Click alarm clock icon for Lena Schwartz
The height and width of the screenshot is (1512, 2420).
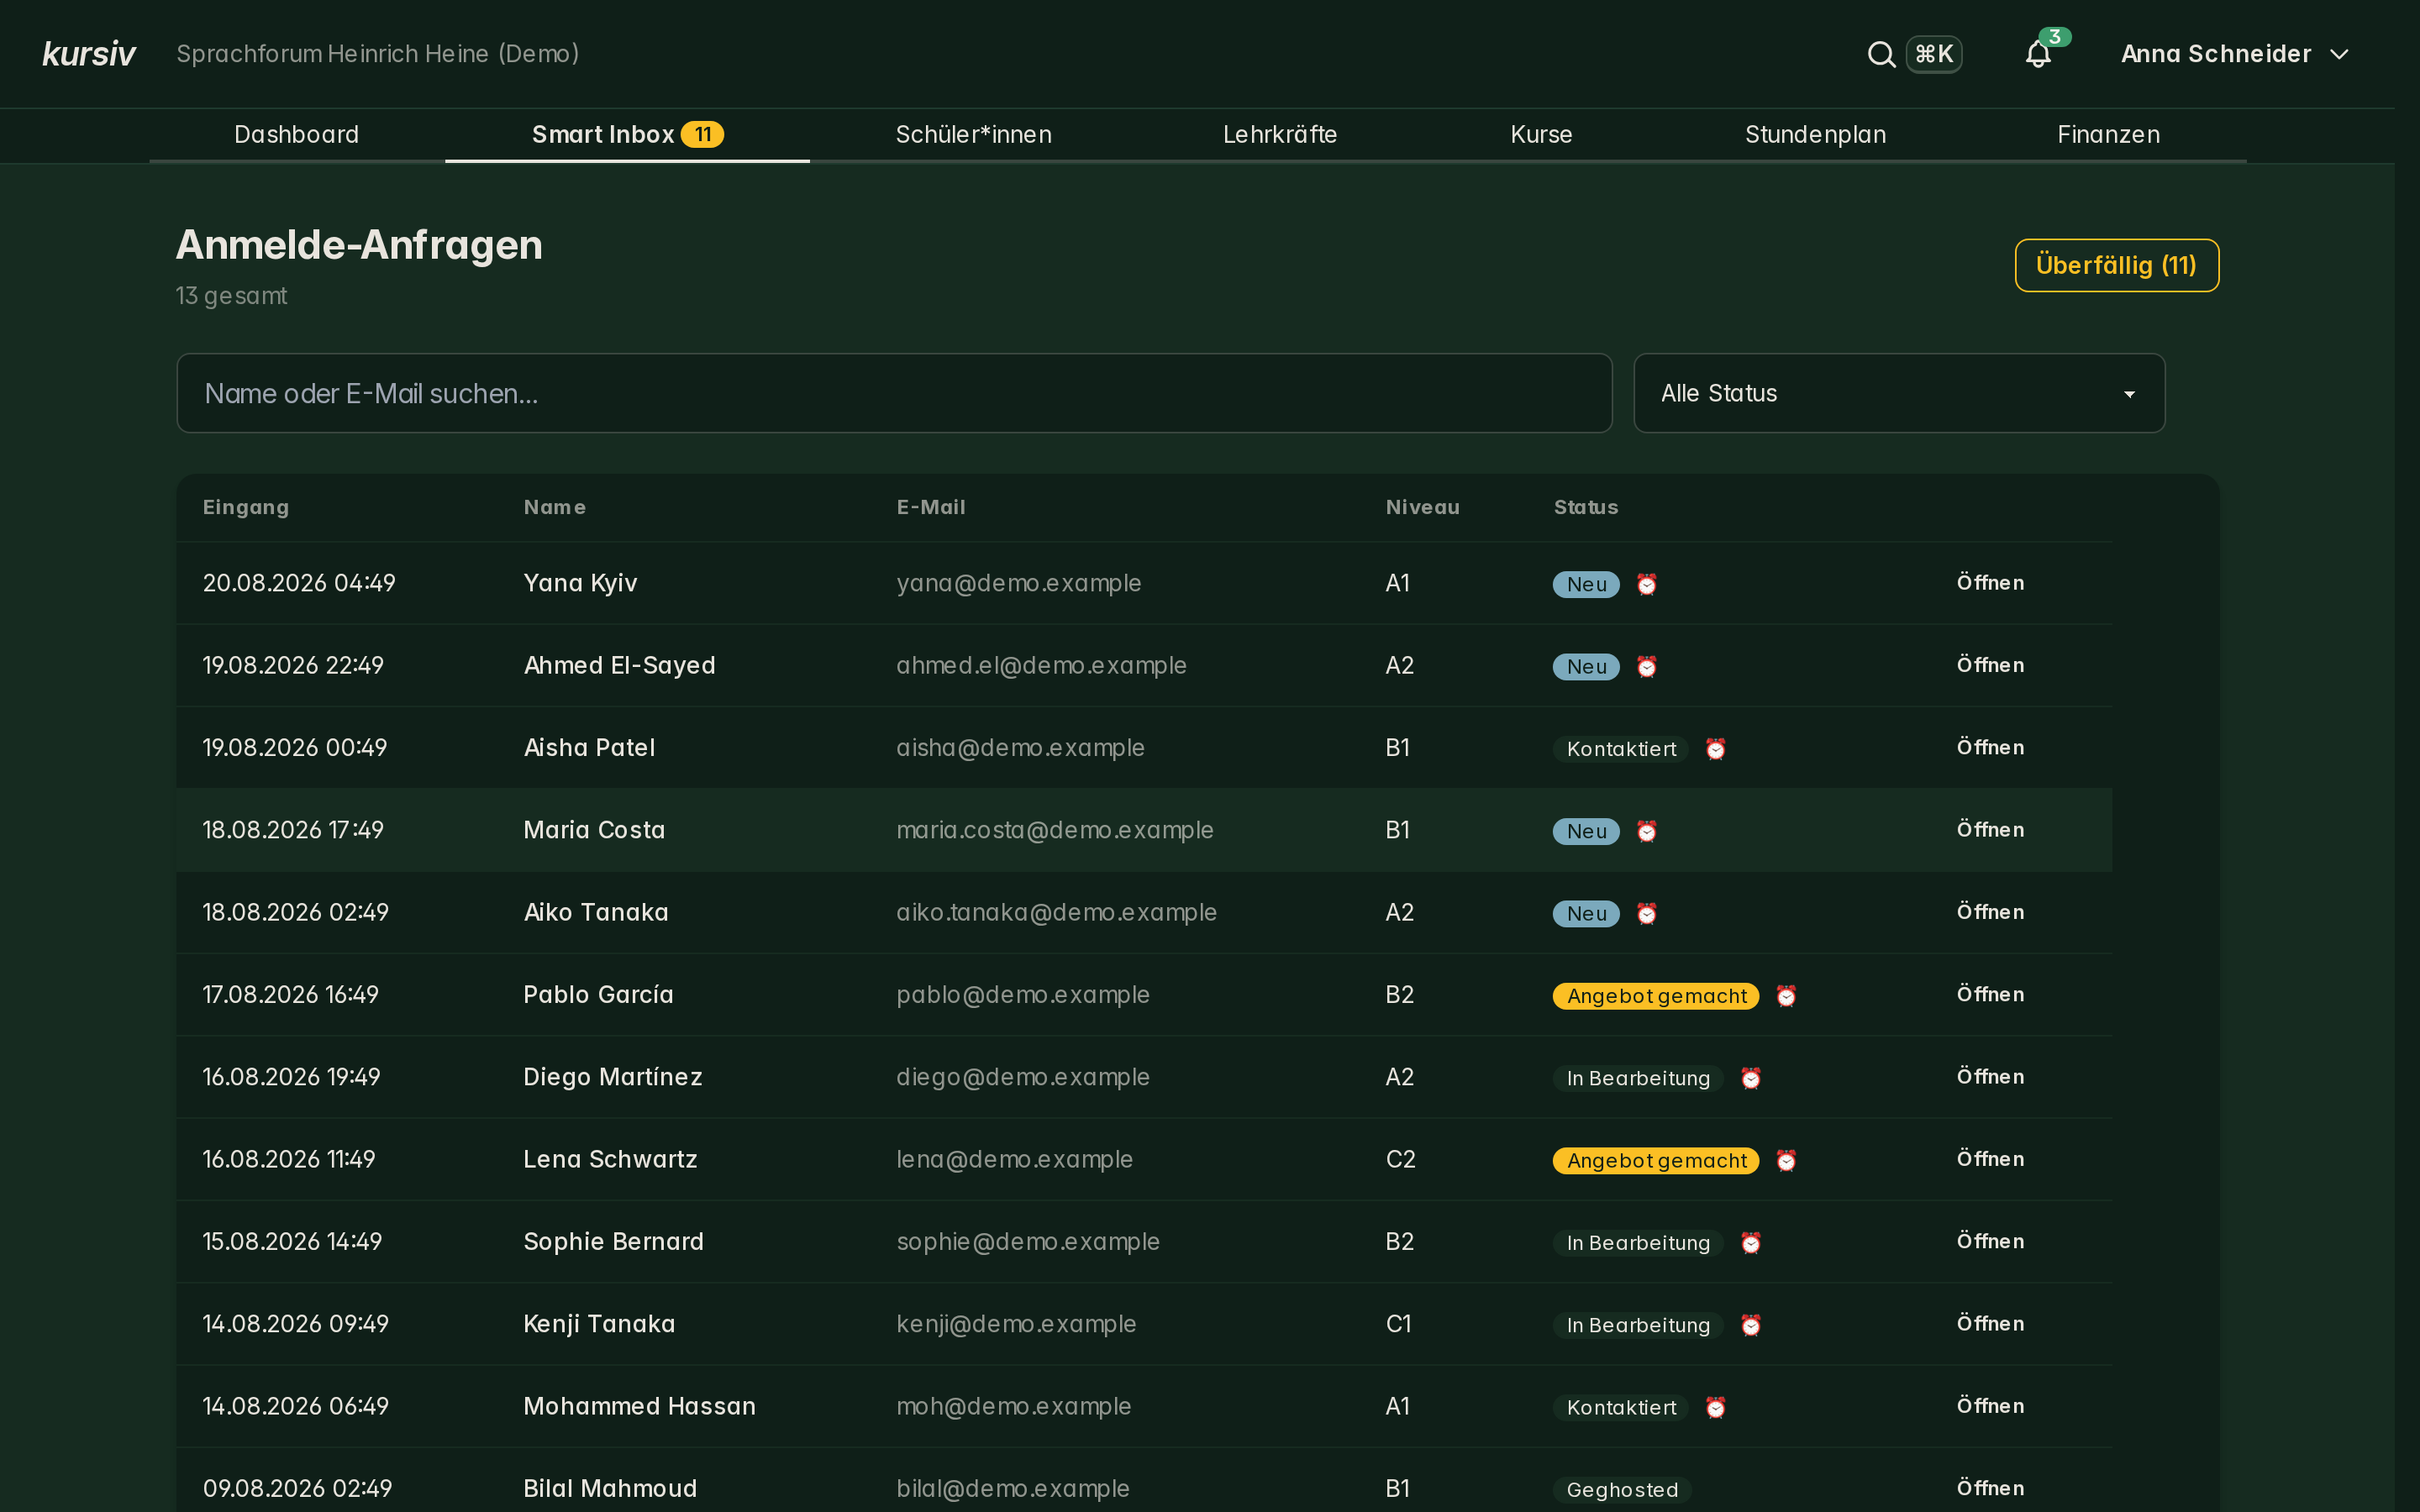pyautogui.click(x=1786, y=1160)
